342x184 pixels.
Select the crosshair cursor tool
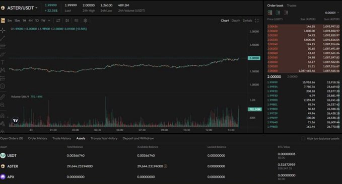(x=3, y=30)
